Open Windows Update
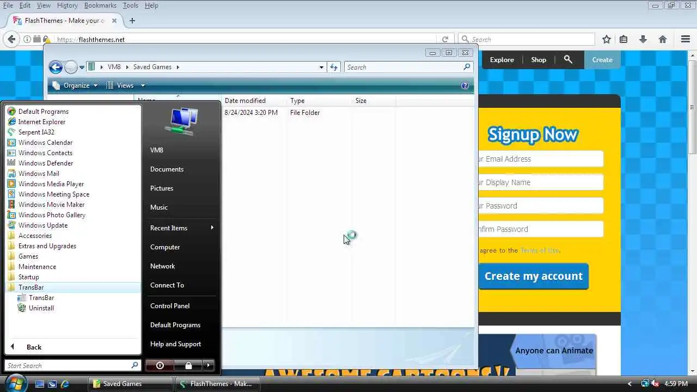 (43, 225)
